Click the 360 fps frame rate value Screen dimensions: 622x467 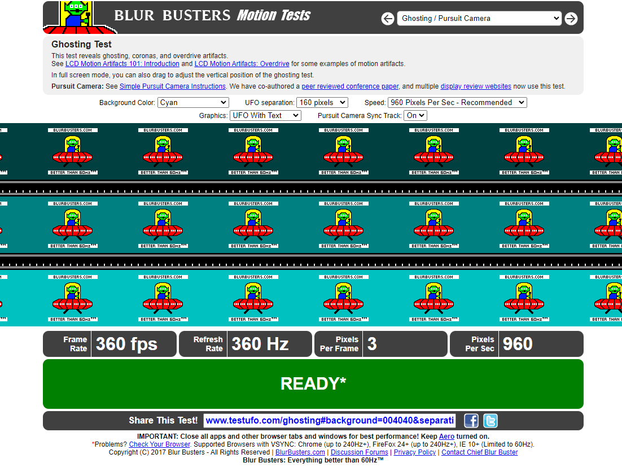(126, 344)
